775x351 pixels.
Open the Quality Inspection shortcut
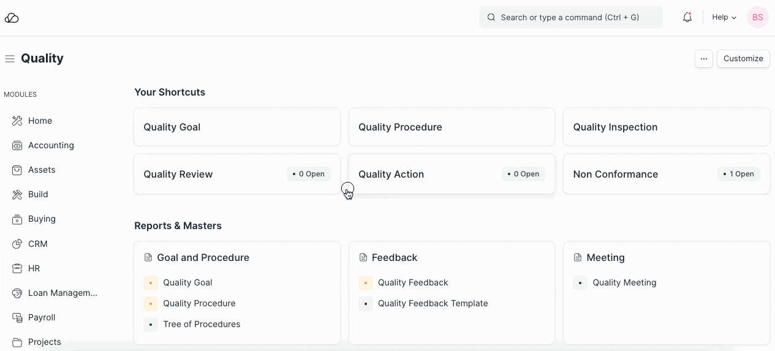[666, 127]
